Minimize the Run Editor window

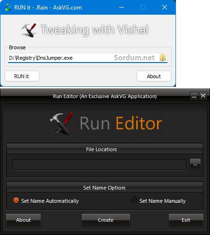tap(194, 96)
